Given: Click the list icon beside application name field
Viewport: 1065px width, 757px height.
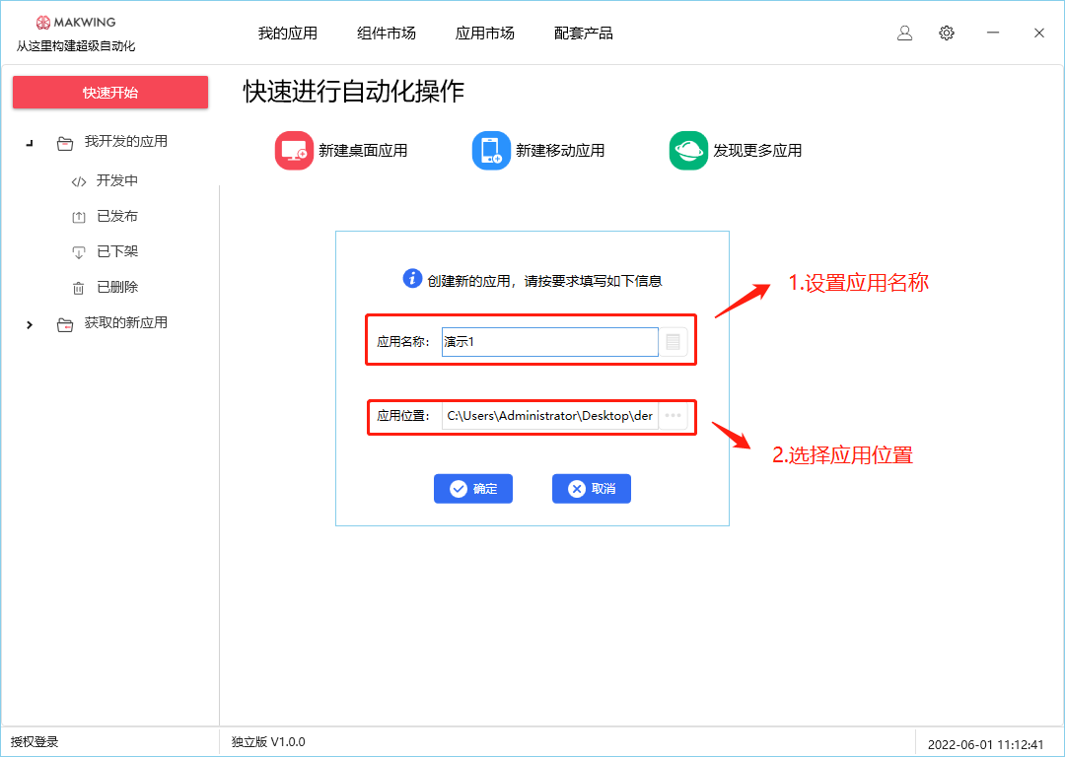Looking at the screenshot, I should coord(674,342).
